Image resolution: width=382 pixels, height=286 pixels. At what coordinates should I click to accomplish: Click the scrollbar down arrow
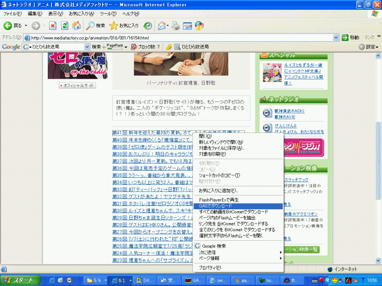pos(378,261)
